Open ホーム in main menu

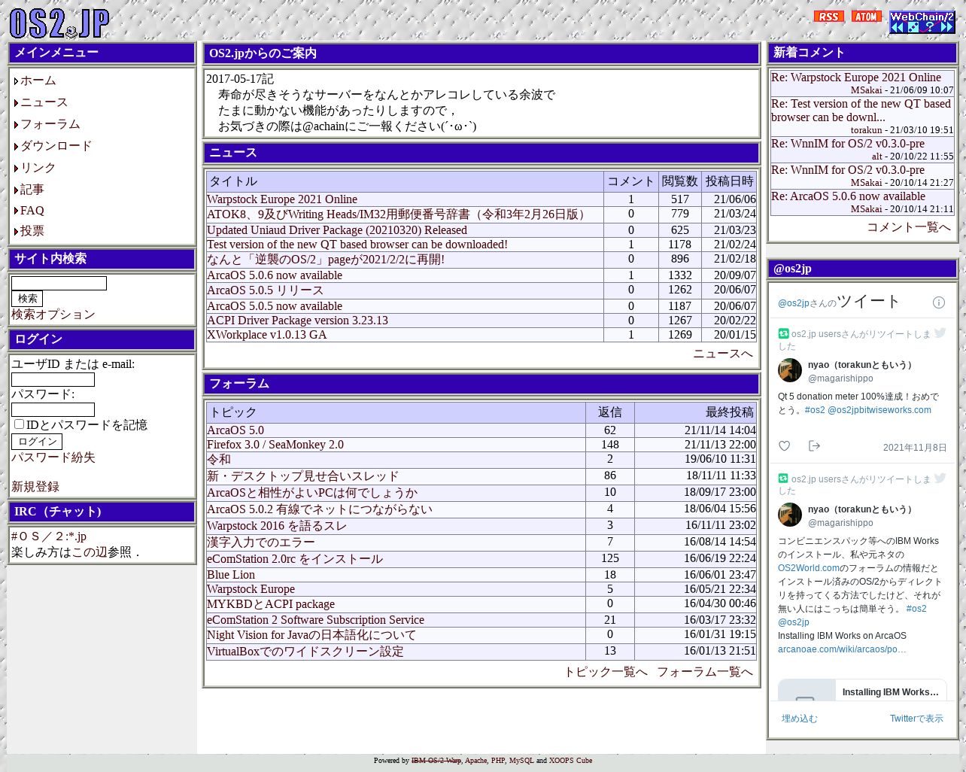click(x=38, y=81)
